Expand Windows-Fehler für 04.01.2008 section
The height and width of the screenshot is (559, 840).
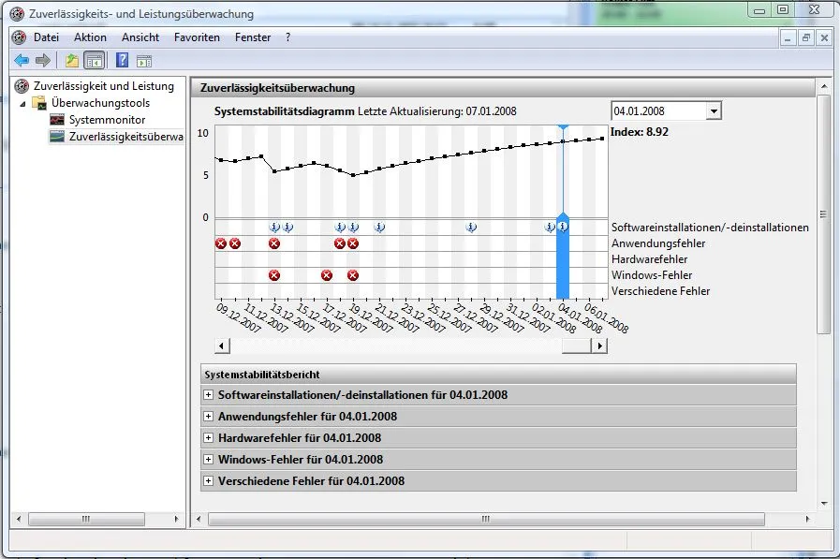click(x=209, y=459)
